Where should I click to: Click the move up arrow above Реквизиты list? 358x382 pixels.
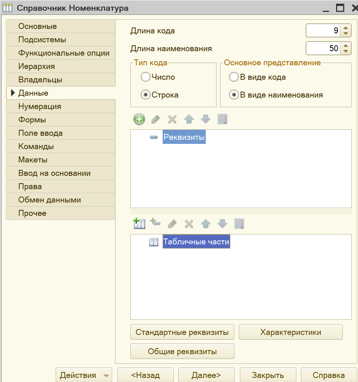click(189, 119)
